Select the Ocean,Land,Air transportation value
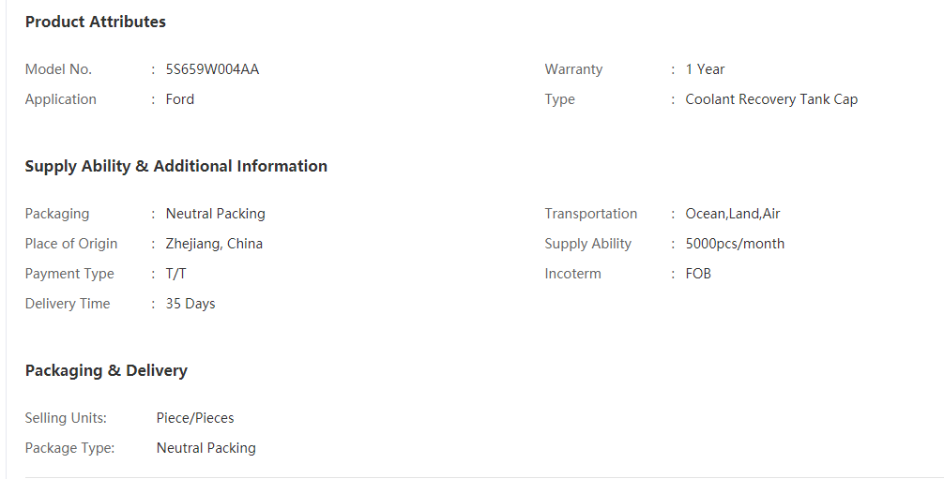944x479 pixels. click(x=733, y=214)
